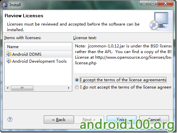The image size is (177, 133).
Task: Go to previous page with Back button
Action: click(59, 119)
